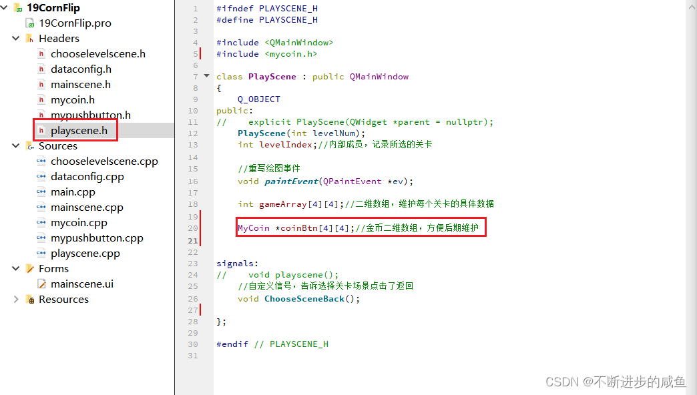Fold the PlayScene class at line 7
The width and height of the screenshot is (697, 395).
click(206, 76)
